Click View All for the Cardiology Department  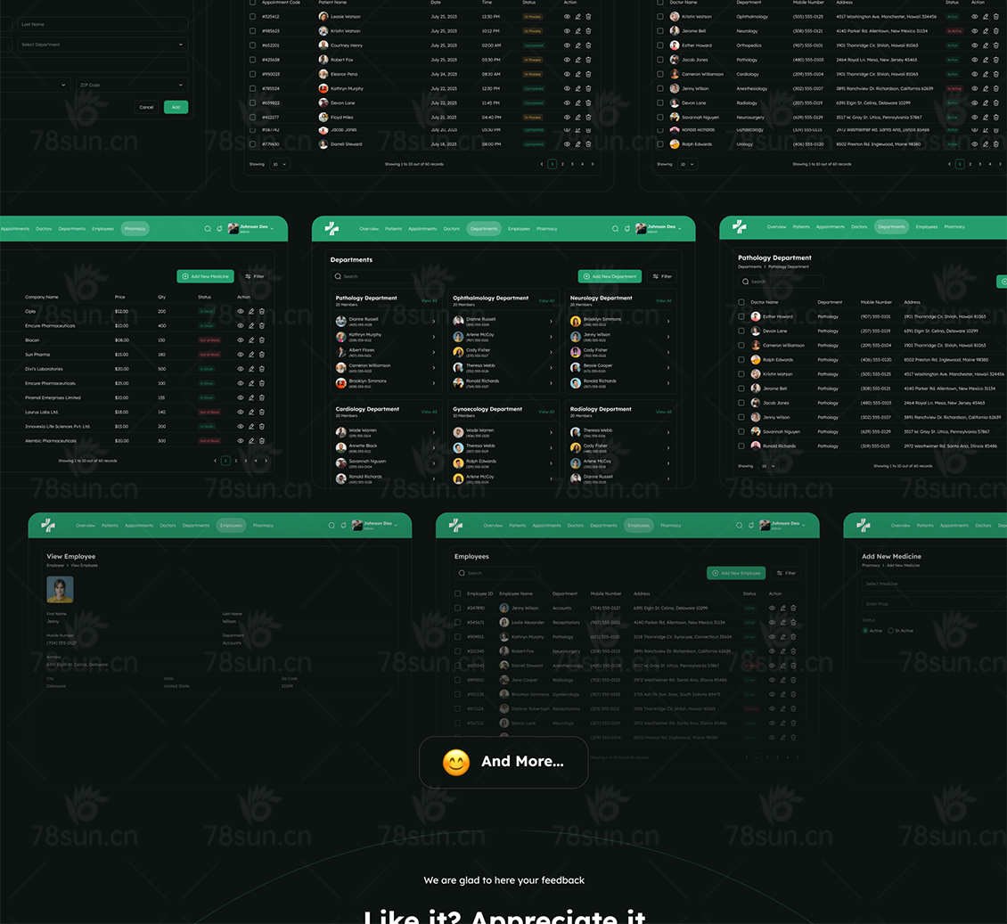(x=429, y=413)
